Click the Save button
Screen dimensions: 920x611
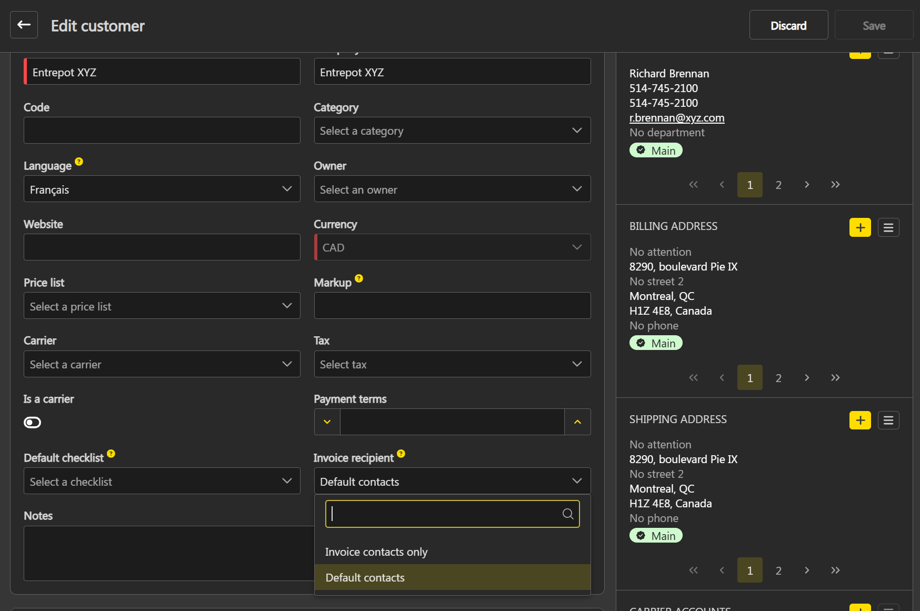coord(874,25)
